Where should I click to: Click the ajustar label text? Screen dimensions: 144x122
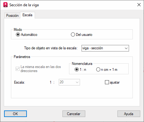pos(115,82)
